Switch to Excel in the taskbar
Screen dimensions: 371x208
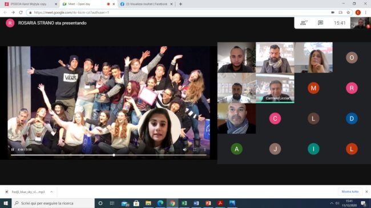click(184, 203)
